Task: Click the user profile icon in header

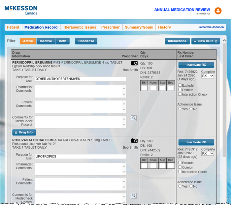Action: (218, 11)
